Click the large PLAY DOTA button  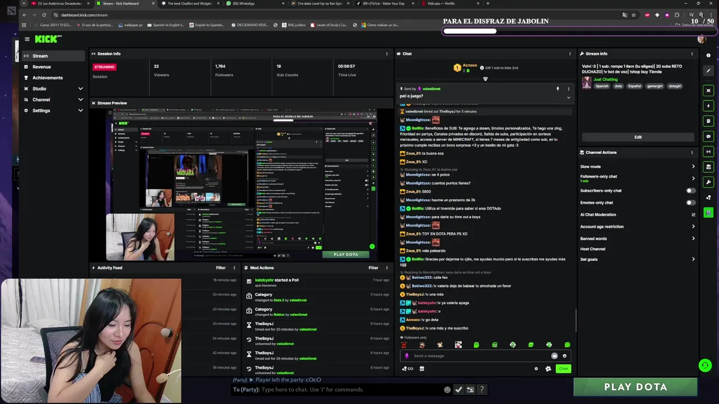point(635,387)
